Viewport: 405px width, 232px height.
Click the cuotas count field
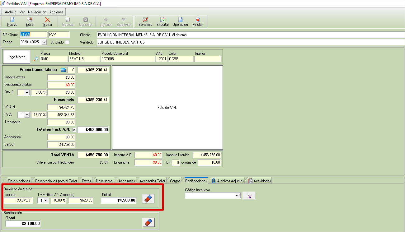pos(176,162)
